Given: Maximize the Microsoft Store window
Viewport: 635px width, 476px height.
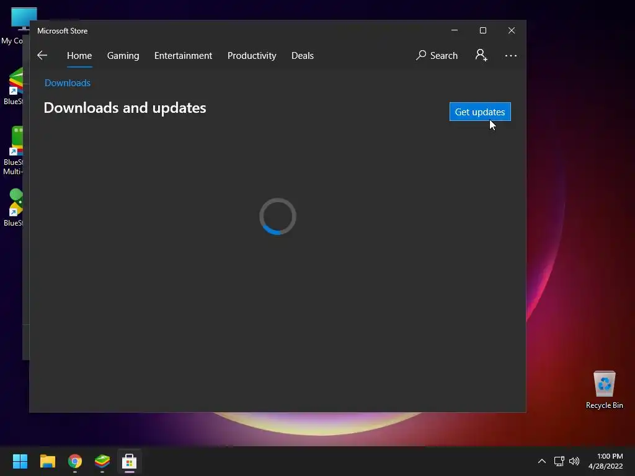Looking at the screenshot, I should 482,30.
